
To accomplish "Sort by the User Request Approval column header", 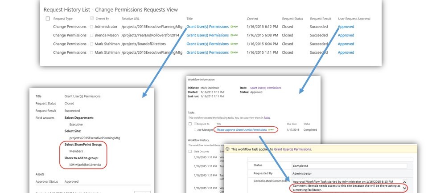I will point(354,19).
